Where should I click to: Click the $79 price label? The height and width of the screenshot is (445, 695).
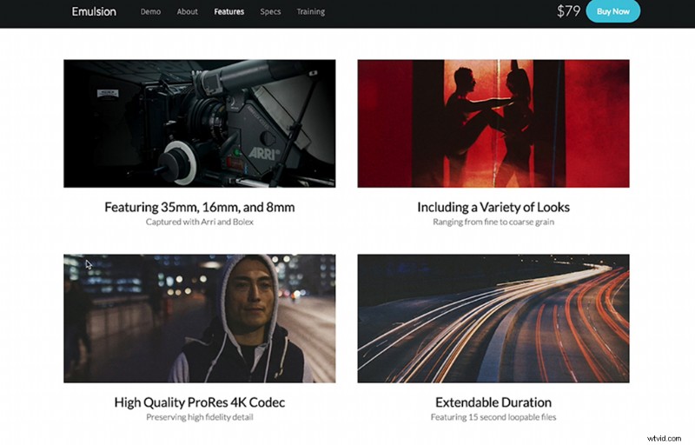click(569, 11)
